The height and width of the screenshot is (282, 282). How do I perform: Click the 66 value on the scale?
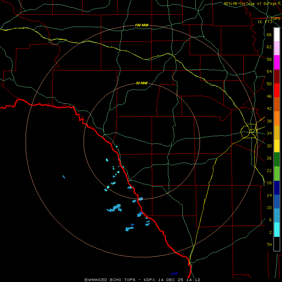(x=269, y=34)
